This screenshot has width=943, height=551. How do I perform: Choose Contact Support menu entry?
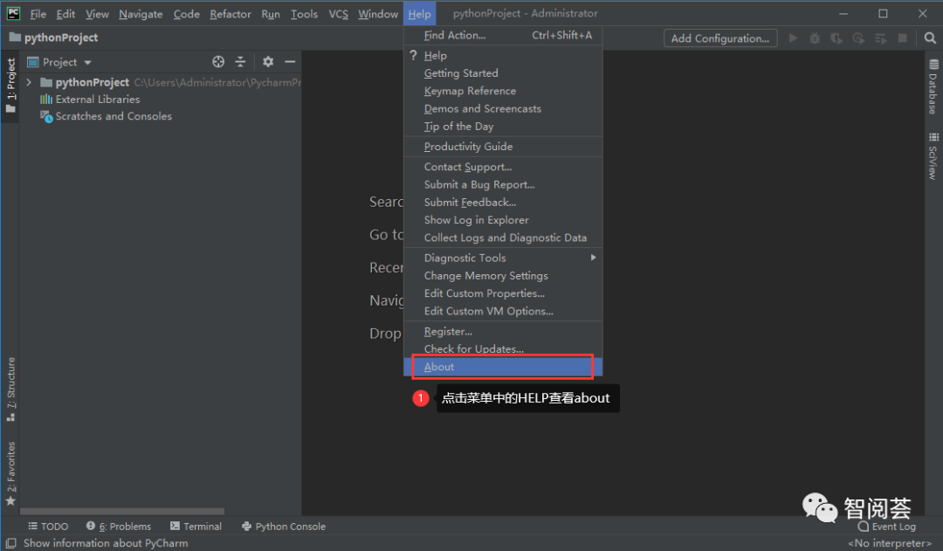[503, 167]
